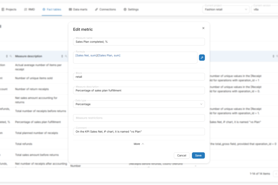This screenshot has height=185, width=278.
Task: Focus the Formula text area
Action: point(135,58)
